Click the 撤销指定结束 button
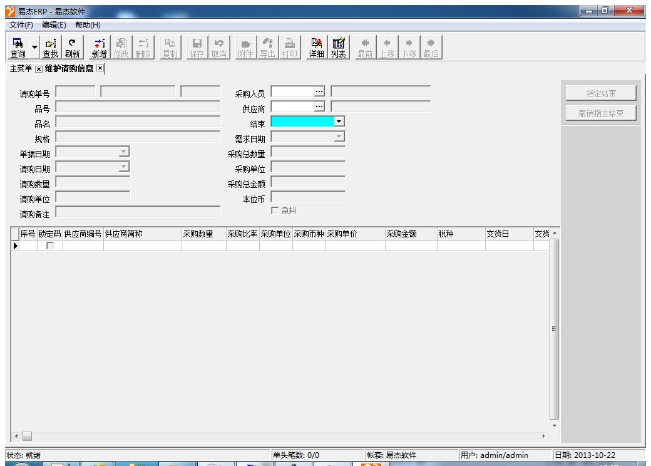The image size is (651, 466). click(x=601, y=113)
